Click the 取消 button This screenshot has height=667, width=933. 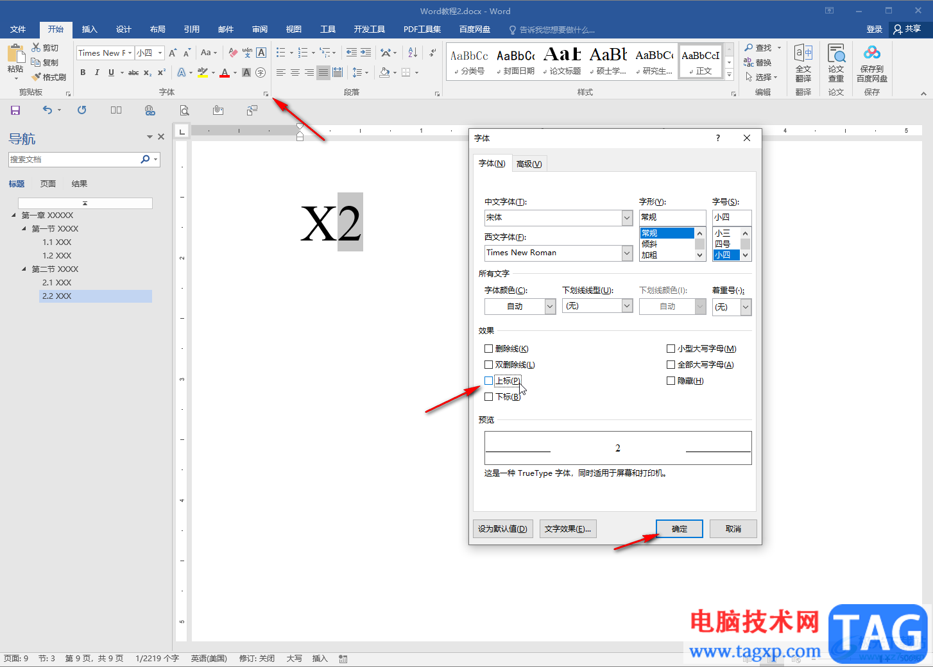pyautogui.click(x=733, y=528)
